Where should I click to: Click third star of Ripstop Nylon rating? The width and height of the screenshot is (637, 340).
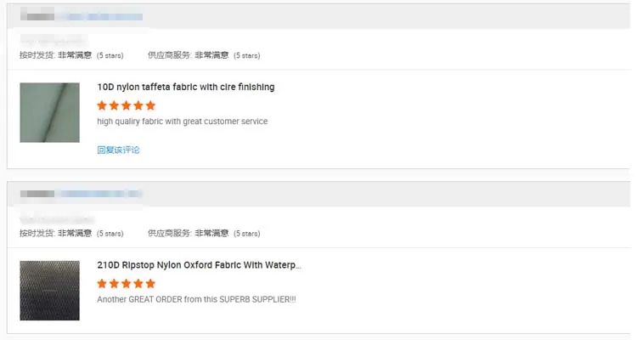pos(127,284)
